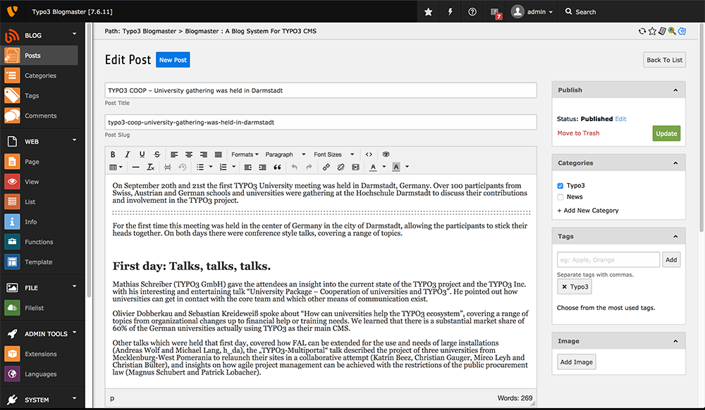705x410 pixels.
Task: Open the Posts module
Action: click(39, 56)
